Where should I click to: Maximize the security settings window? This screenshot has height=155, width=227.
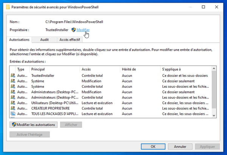click(204, 7)
